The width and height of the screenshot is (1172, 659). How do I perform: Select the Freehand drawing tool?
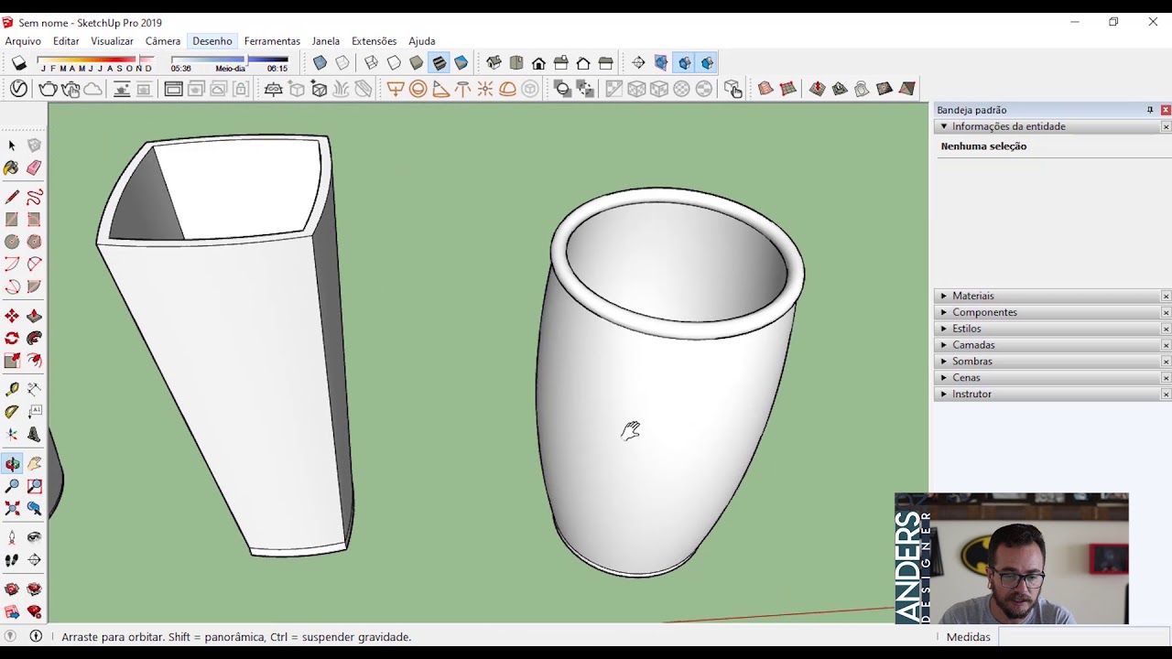tap(34, 198)
